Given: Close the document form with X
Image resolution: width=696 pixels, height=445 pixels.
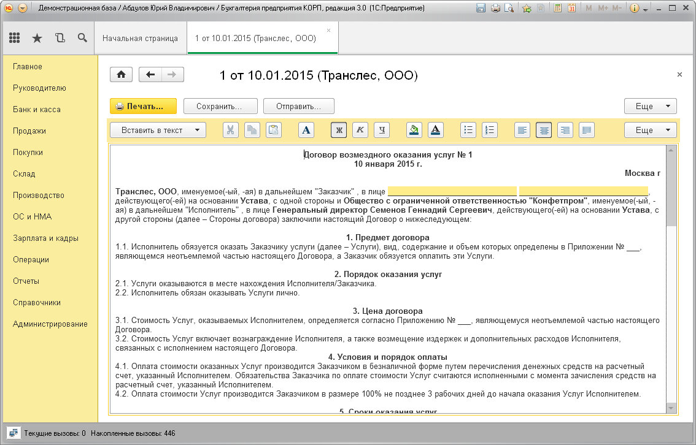Looking at the screenshot, I should [x=679, y=74].
